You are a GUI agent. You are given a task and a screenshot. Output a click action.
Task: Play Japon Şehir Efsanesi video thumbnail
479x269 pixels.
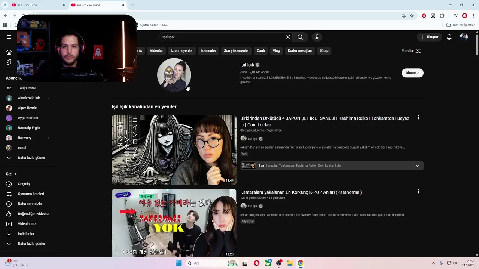pyautogui.click(x=174, y=150)
